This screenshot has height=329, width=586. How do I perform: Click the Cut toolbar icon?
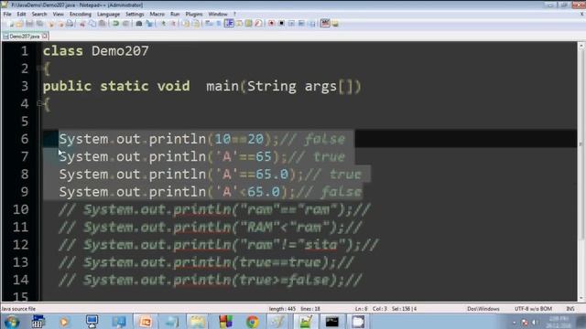pos(82,24)
